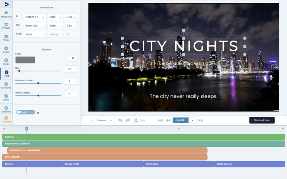Open the Draw tool

point(6,97)
